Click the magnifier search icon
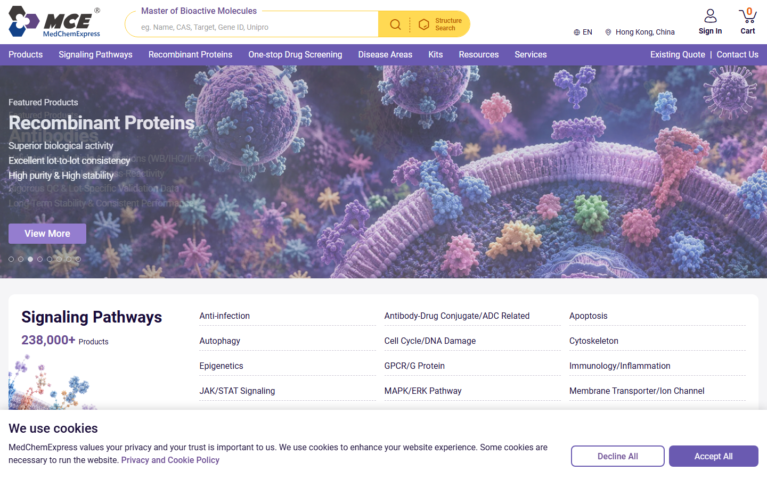This screenshot has height=479, width=767. (x=395, y=24)
